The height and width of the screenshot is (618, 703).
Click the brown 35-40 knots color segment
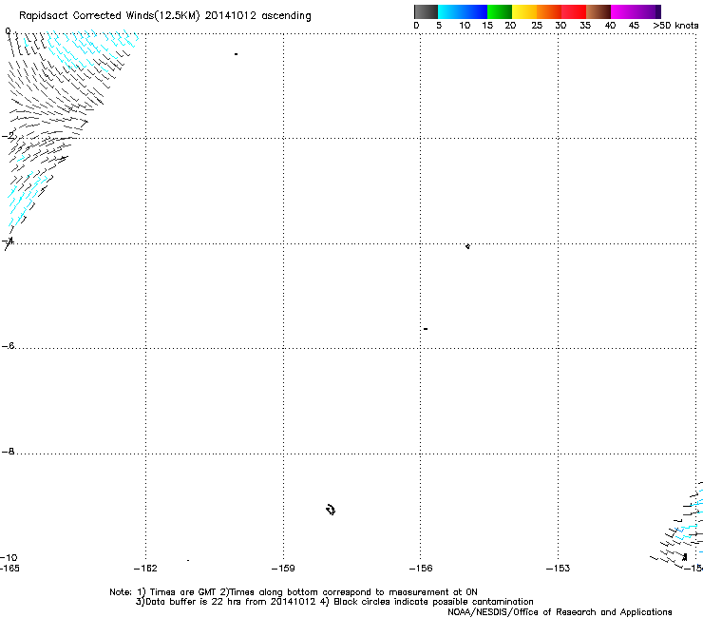tap(598, 11)
